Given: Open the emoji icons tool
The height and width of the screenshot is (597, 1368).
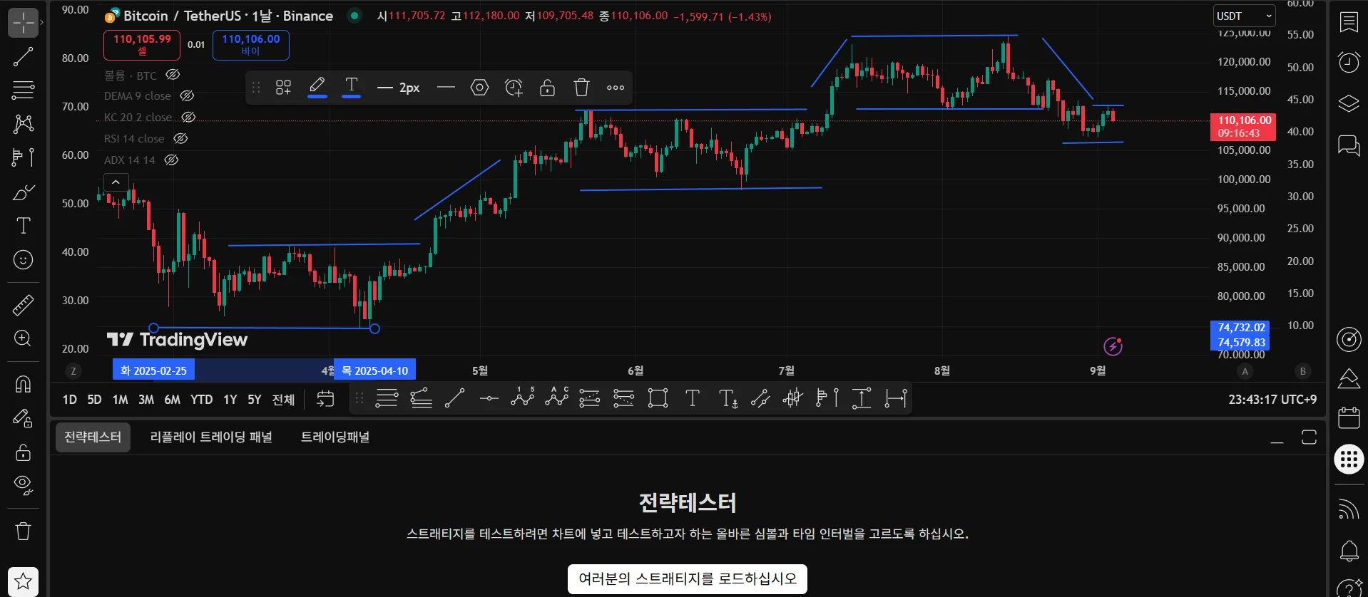Looking at the screenshot, I should 23,260.
